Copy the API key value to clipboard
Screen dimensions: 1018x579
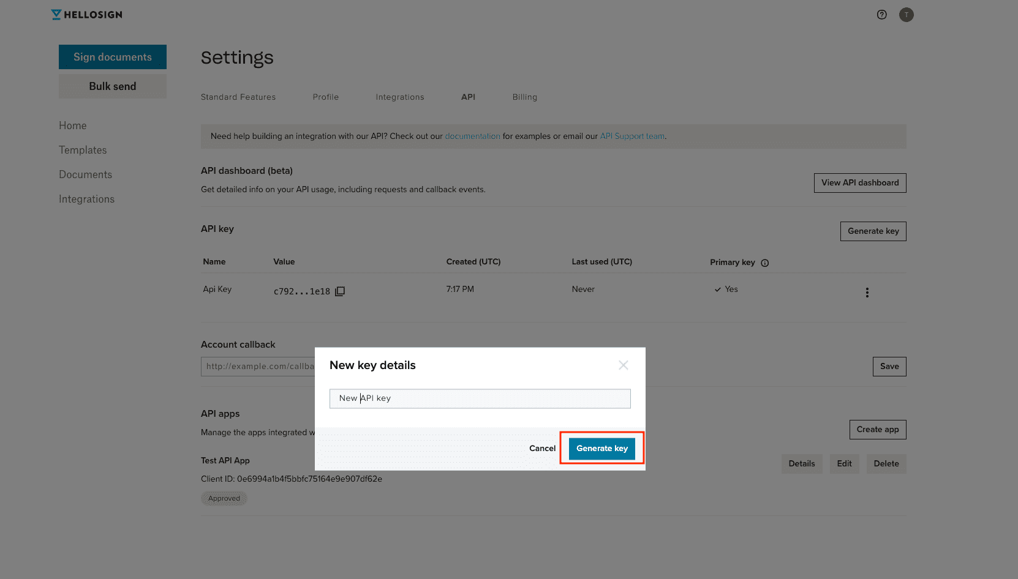[339, 291]
